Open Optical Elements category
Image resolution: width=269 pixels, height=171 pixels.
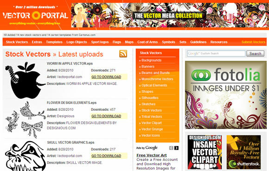point(154,85)
